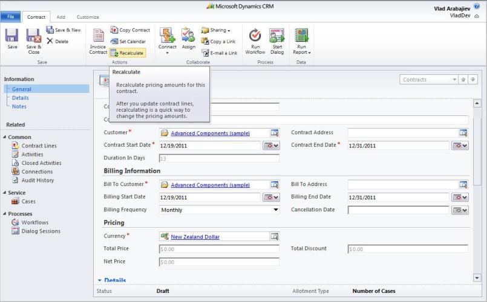The width and height of the screenshot is (487, 302).
Task: Switch to the Add ribbon tab
Action: (x=61, y=17)
